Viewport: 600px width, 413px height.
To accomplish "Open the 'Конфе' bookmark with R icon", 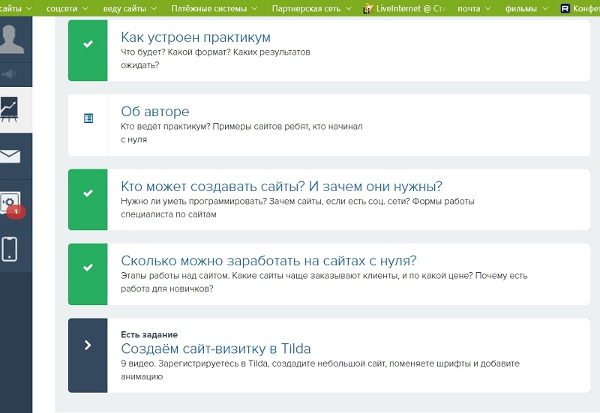I will pos(580,8).
